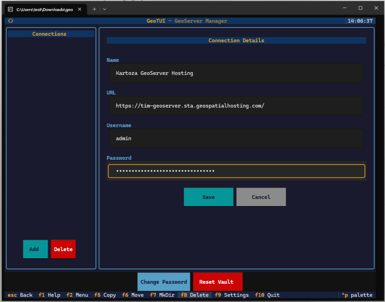
Task: Close the terminal window
Action: tap(376, 8)
